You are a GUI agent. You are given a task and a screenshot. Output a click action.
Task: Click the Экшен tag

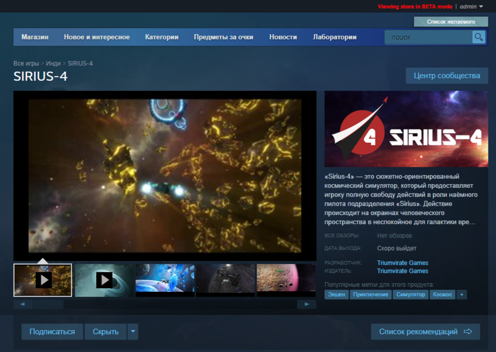coord(336,294)
